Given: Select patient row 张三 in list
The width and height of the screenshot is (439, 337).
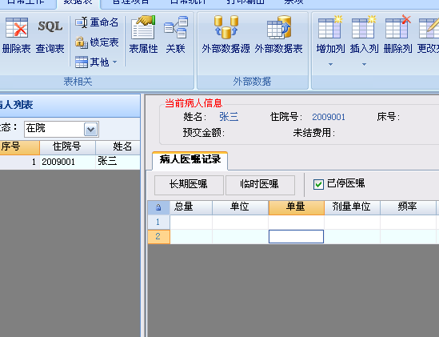Looking at the screenshot, I should click(70, 162).
